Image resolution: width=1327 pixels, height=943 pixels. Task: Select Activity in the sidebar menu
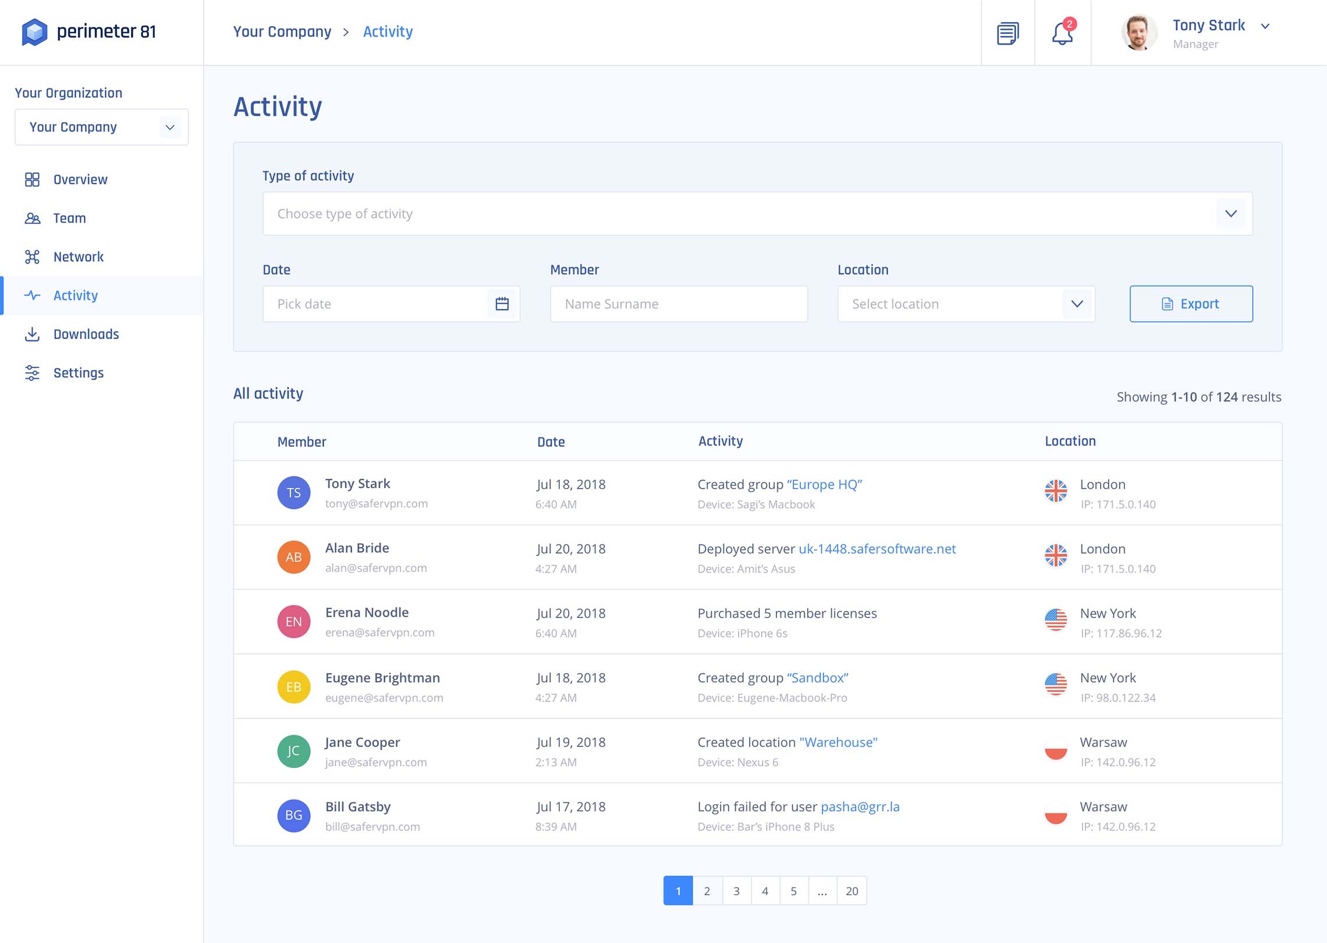(76, 296)
